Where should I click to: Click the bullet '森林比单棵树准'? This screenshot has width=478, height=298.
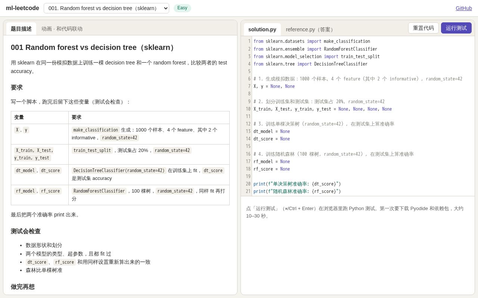pos(44,270)
